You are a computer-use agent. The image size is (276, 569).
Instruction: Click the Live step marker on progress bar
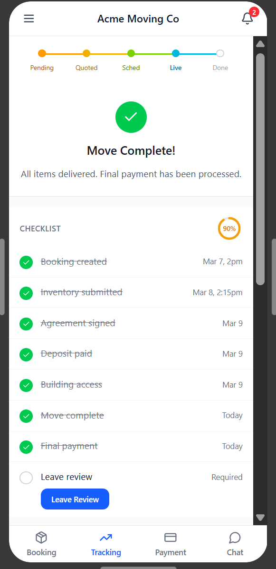176,54
